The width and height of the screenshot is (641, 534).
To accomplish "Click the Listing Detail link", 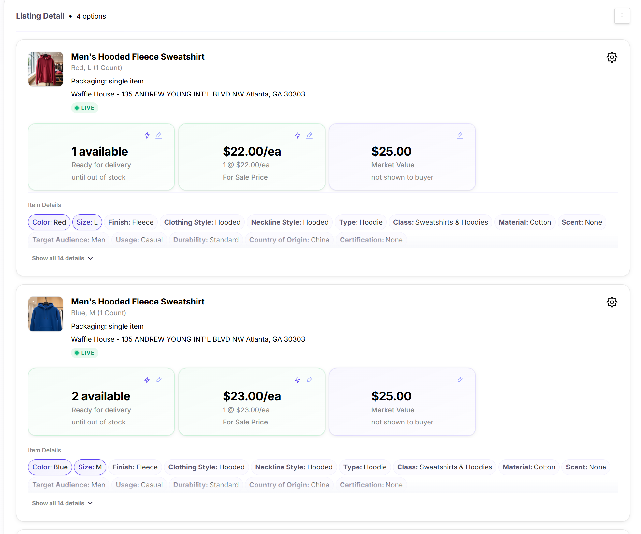I will click(40, 16).
